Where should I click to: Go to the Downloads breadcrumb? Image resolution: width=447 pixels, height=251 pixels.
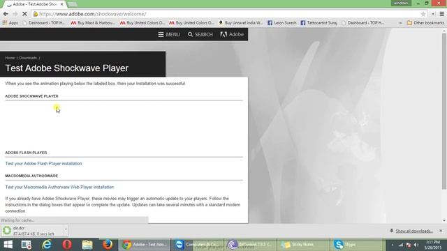click(x=28, y=58)
